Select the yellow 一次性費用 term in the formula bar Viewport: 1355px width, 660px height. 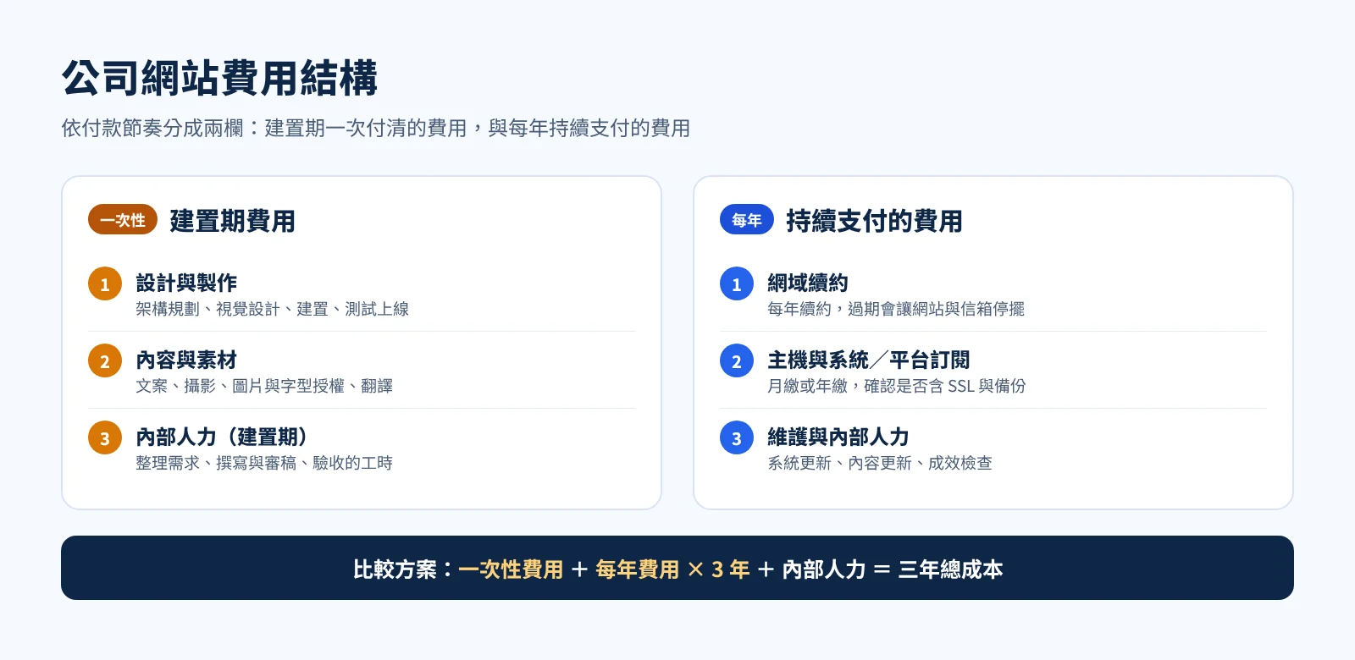[x=511, y=569]
